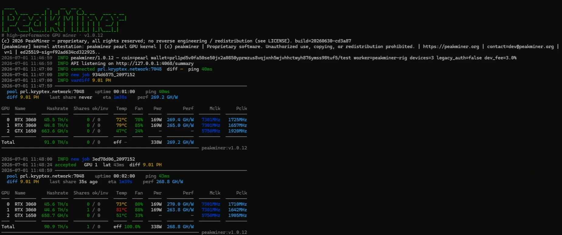
Task: Click the 1905MHz Pclk value
Action: coord(237,216)
